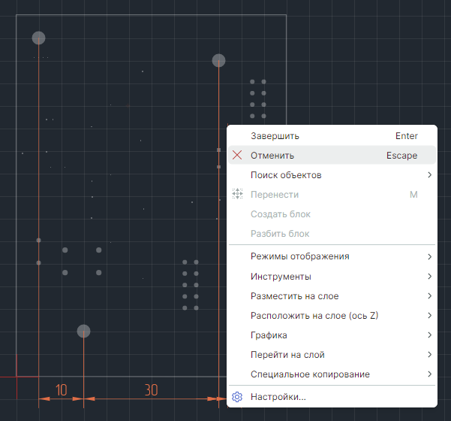Open the Поиск объектов submenu

click(286, 175)
